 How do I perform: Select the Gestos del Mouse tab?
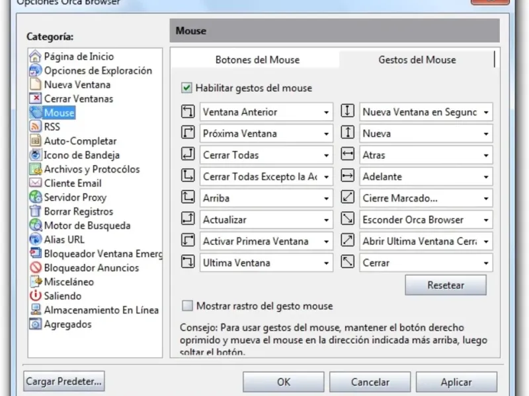pyautogui.click(x=417, y=59)
